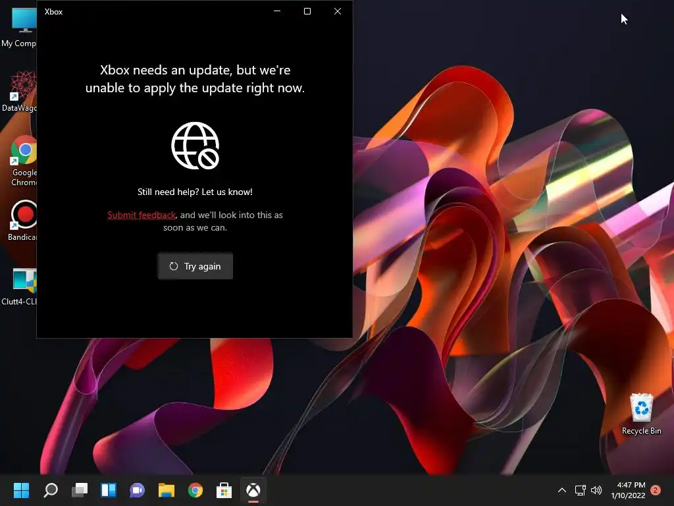
Task: Click the globe blocked connection icon
Action: coord(195,146)
